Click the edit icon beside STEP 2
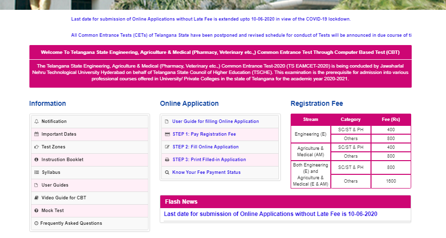 tap(167, 147)
